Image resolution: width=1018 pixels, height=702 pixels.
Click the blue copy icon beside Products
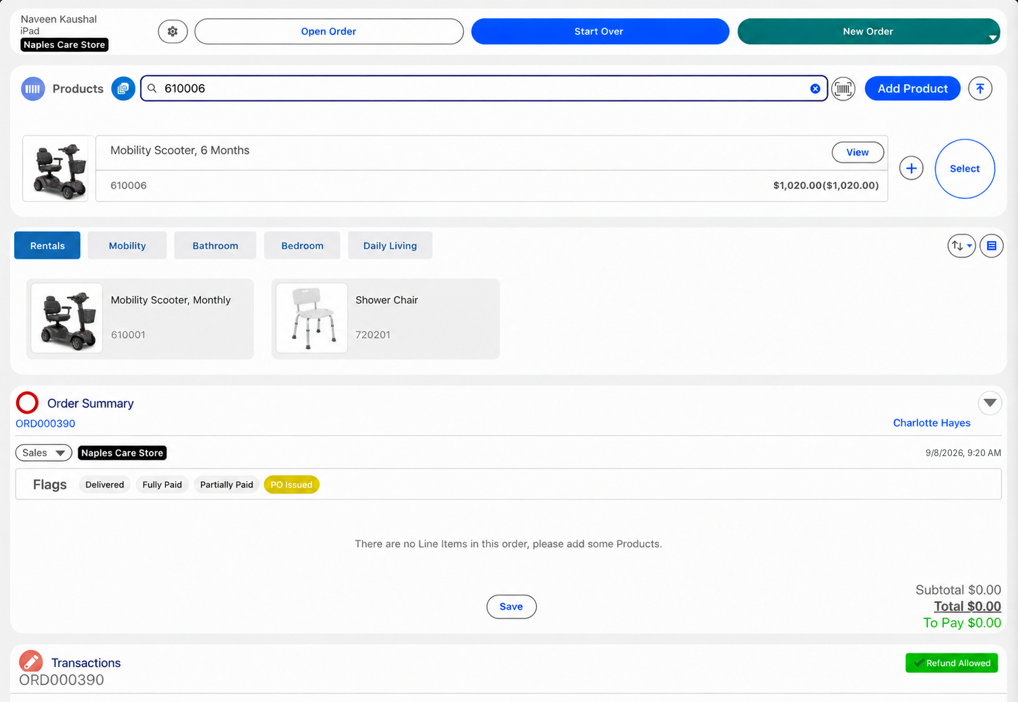123,88
